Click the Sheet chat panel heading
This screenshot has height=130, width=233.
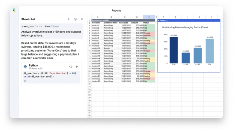pos(28,19)
